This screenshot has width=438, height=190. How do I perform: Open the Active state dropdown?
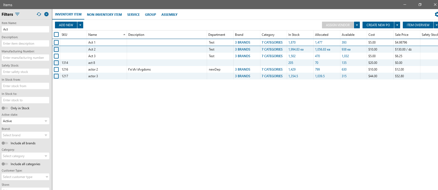pos(25,121)
